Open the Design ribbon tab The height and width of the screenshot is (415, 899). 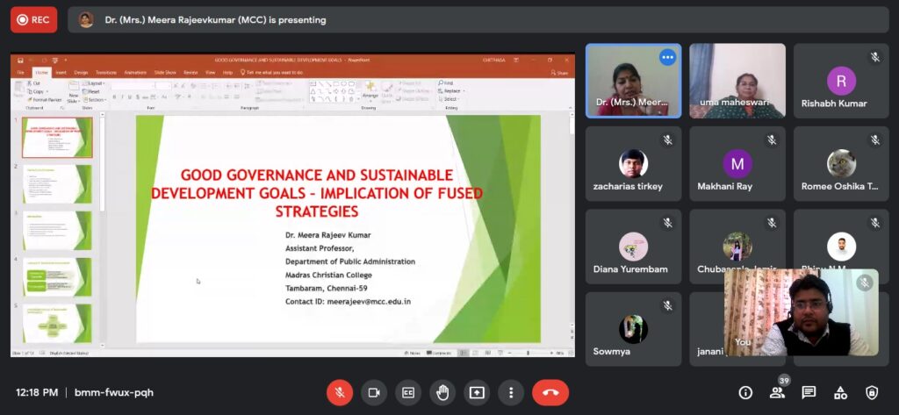click(x=81, y=73)
